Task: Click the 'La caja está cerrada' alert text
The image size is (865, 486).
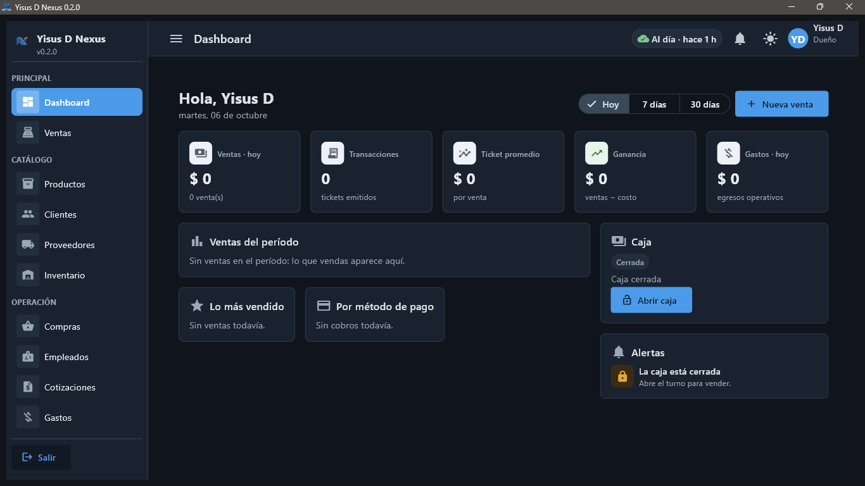Action: [679, 371]
